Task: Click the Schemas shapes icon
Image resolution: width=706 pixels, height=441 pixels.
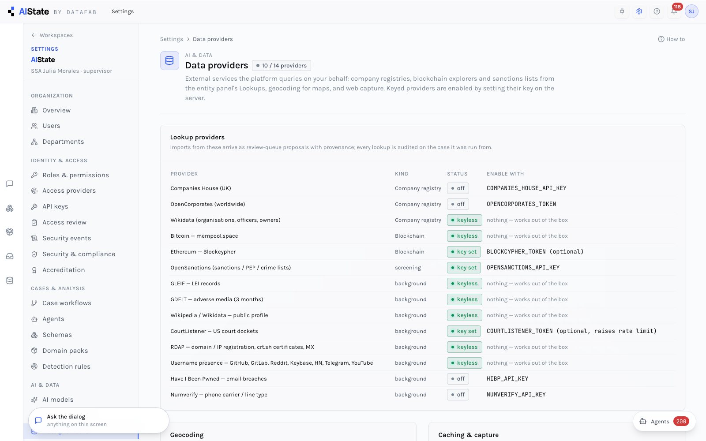Action: coord(34,335)
